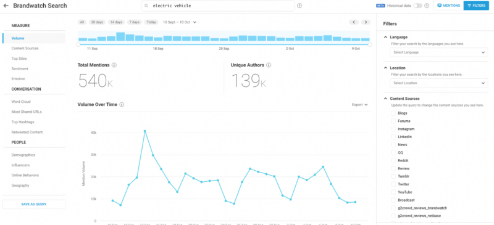Screen dimensions: 494x225
Task: Toggle the Historical data switch
Action: (x=417, y=6)
